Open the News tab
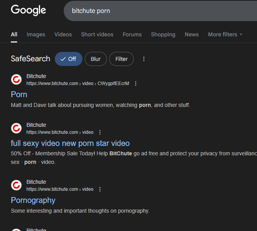Viewport: 257px width, 231px height. 192,34
